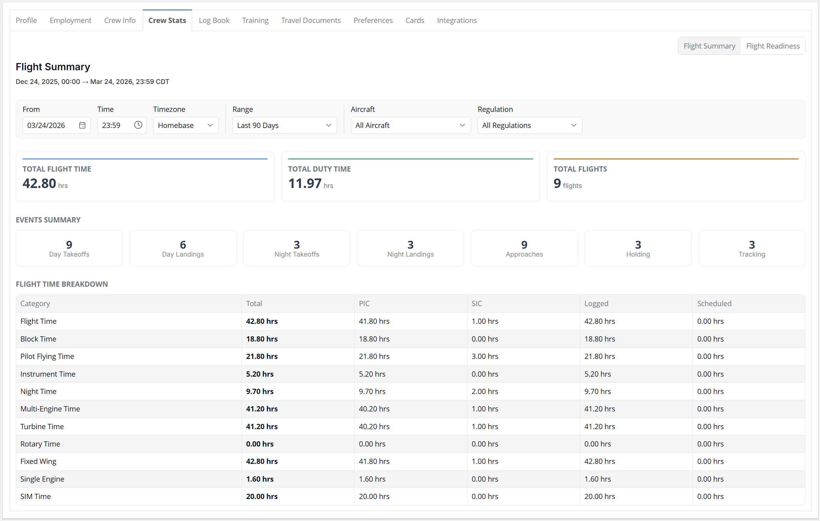The height and width of the screenshot is (521, 820).
Task: Select the Profile tab
Action: coord(26,20)
